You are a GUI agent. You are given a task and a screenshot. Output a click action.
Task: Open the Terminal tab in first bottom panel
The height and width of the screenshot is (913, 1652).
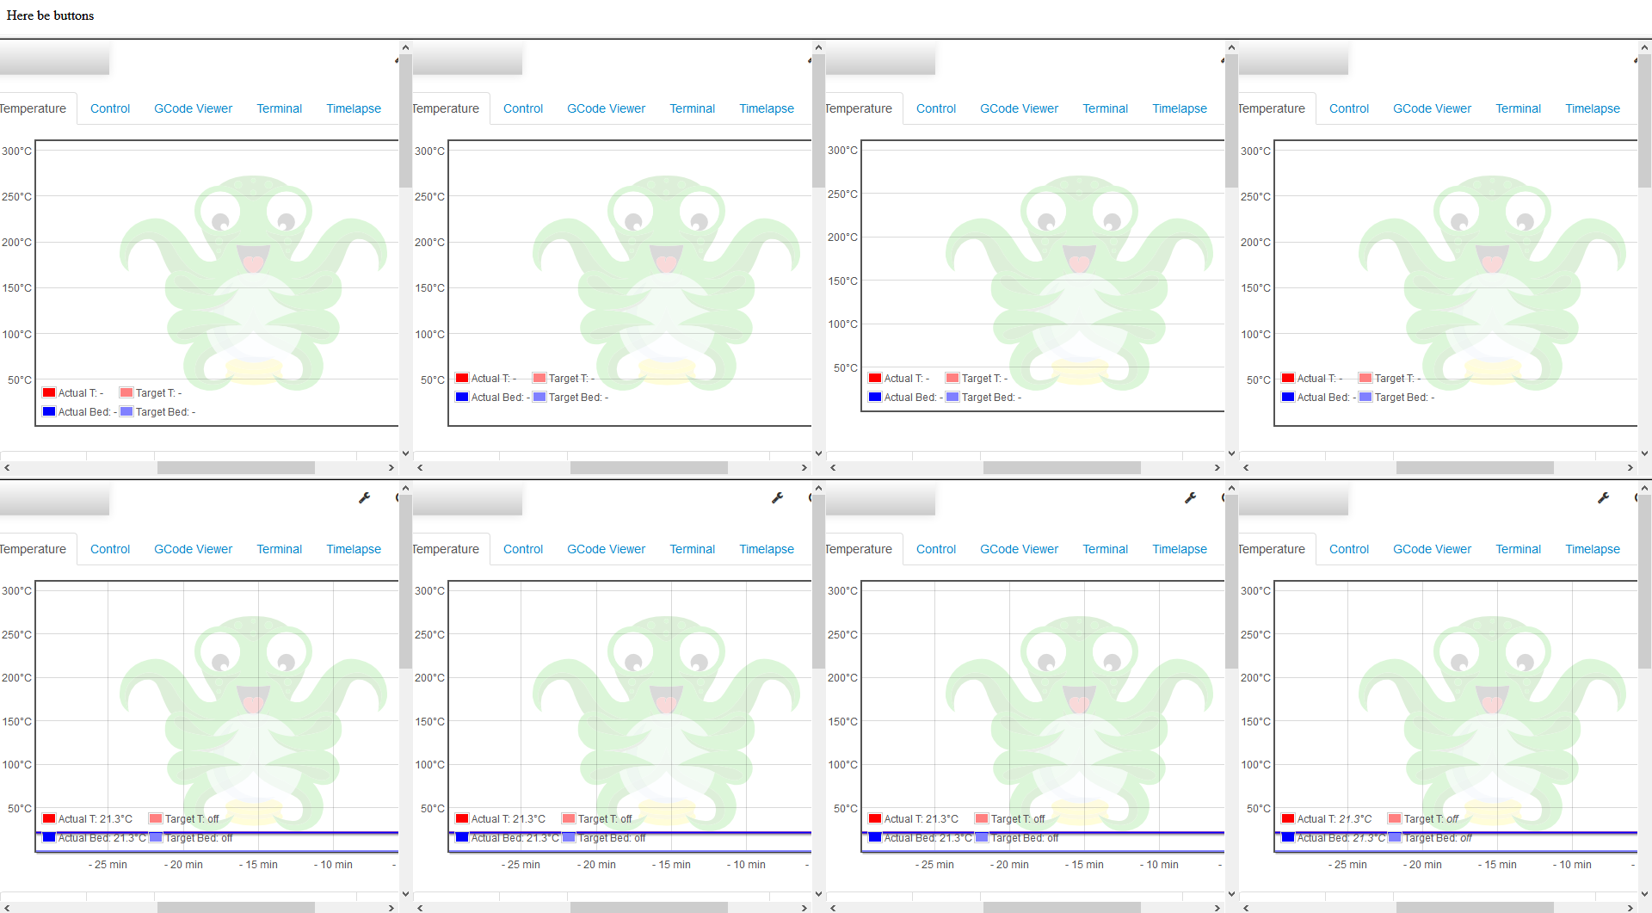coord(279,548)
